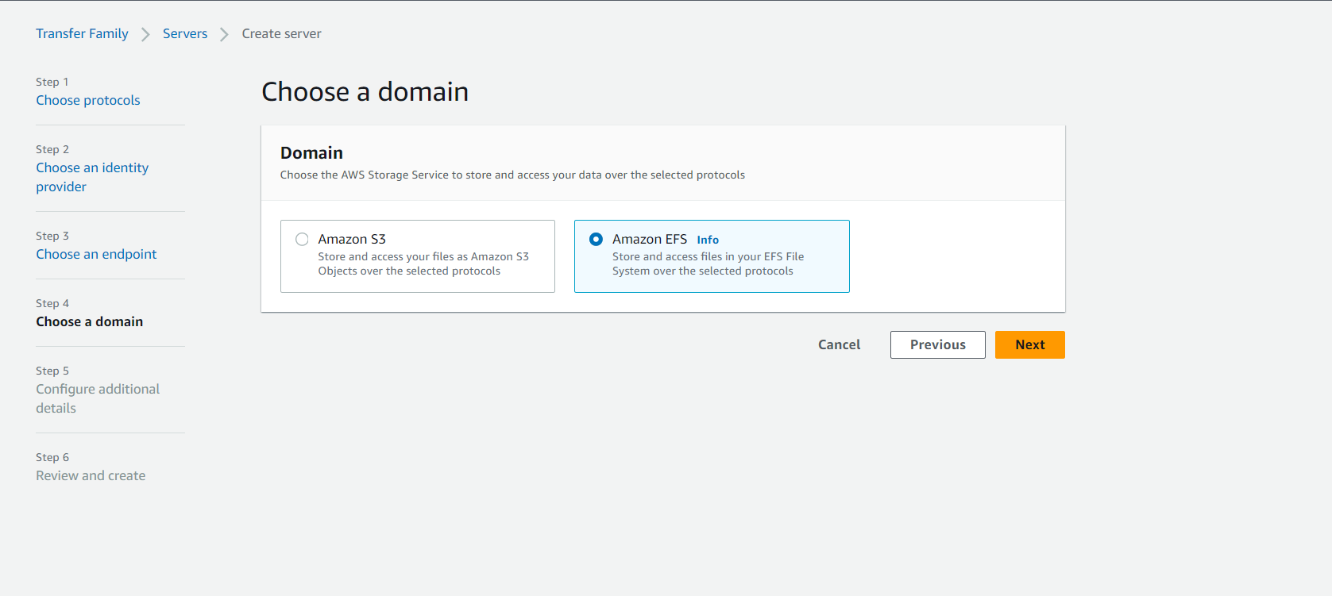The image size is (1332, 596).
Task: Click the Amazon S3 option description text
Action: pos(423,263)
